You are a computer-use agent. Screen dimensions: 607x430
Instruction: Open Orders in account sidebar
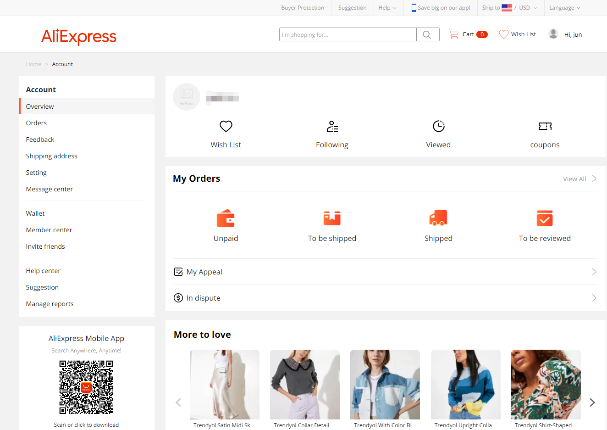36,123
